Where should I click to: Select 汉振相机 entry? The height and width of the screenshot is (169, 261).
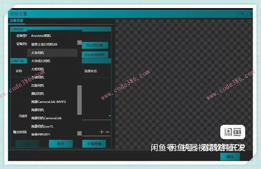pos(52,86)
